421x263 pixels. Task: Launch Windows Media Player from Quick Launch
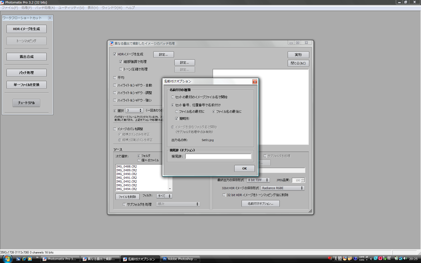click(x=30, y=259)
